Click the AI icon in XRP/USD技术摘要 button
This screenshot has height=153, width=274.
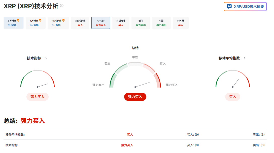click(229, 7)
